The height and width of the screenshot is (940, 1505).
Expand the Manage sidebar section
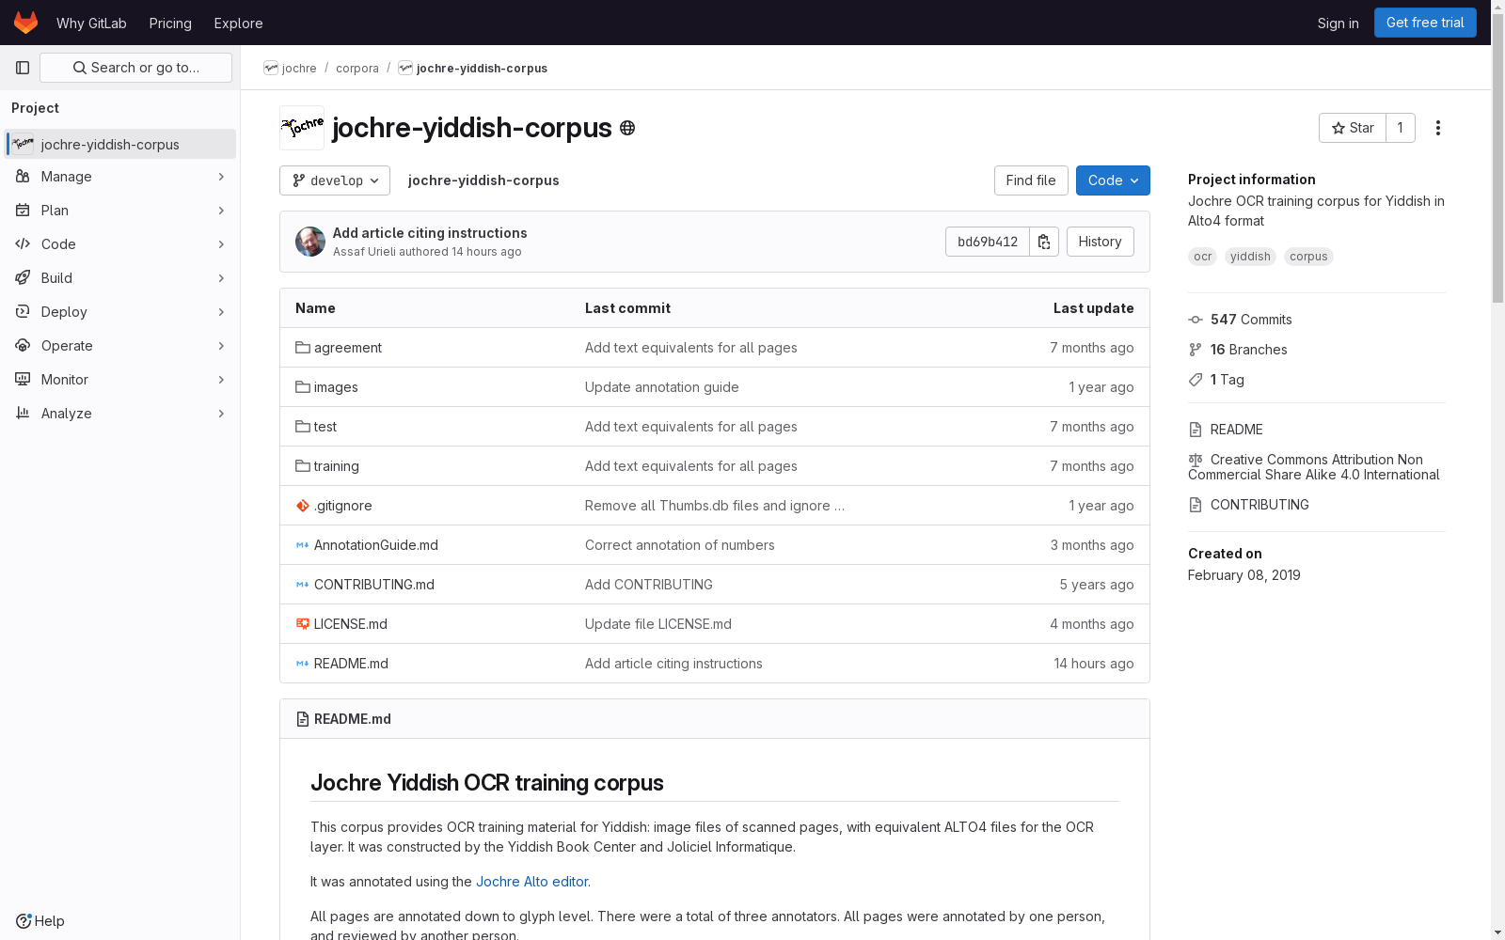tap(119, 177)
